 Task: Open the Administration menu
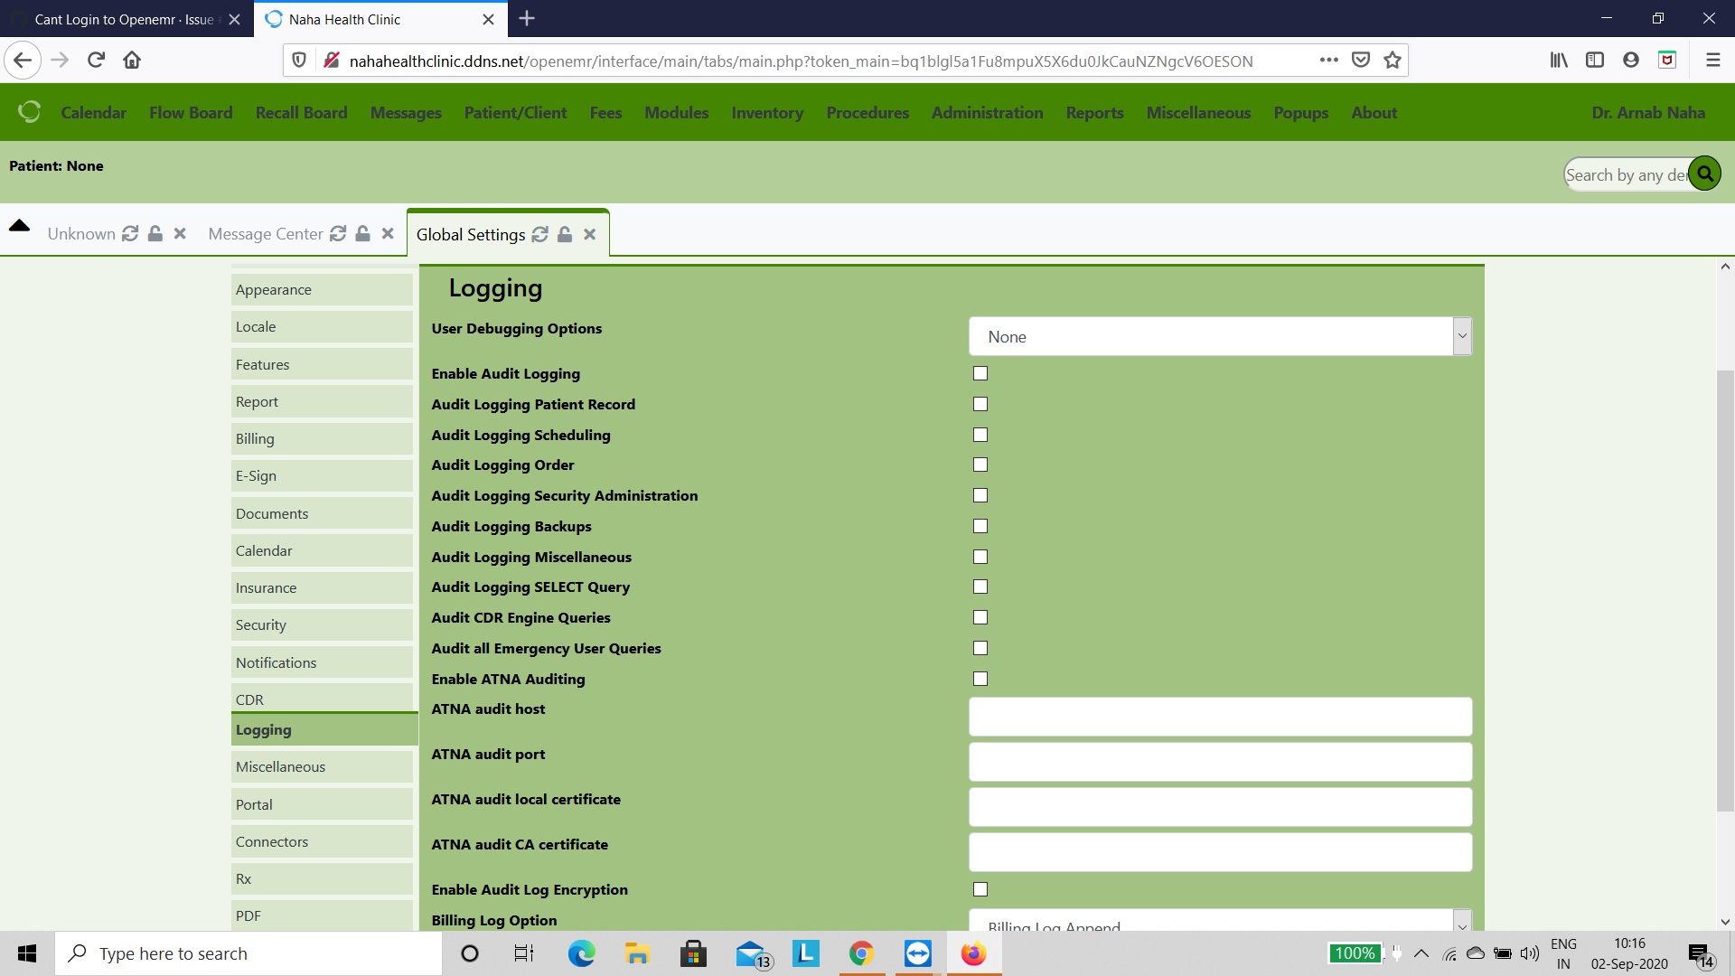pos(987,112)
